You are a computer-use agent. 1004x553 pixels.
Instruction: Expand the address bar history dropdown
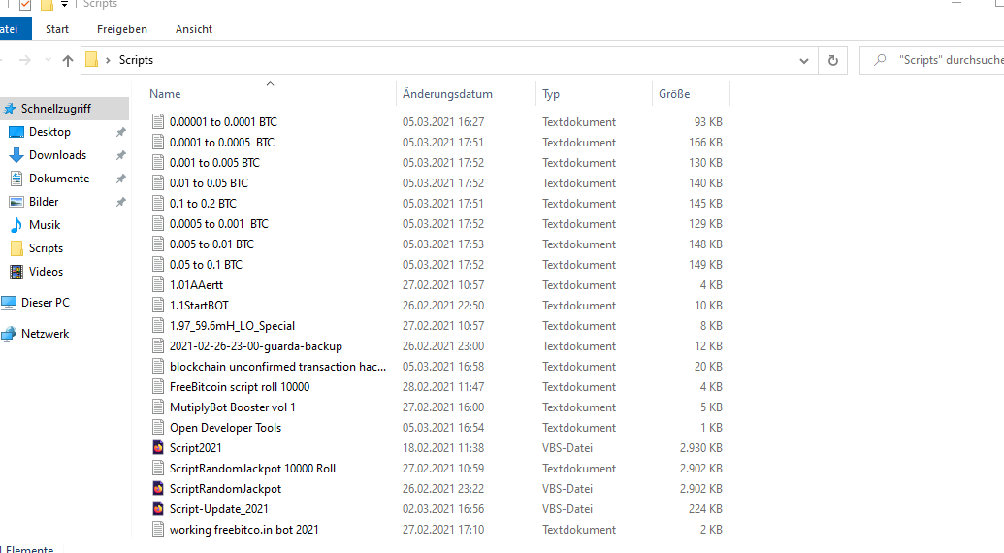804,60
